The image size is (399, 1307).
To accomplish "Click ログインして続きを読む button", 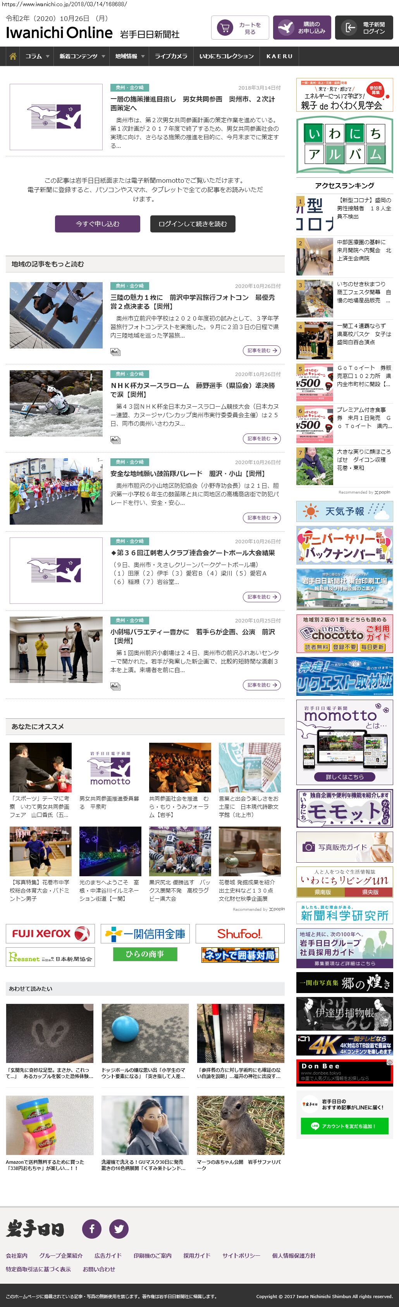I will click(x=193, y=224).
